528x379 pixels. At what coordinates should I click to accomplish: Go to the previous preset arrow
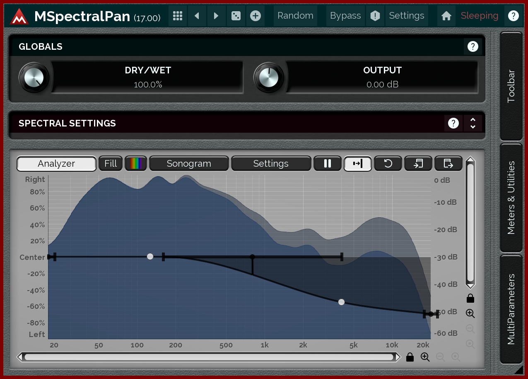(x=197, y=16)
